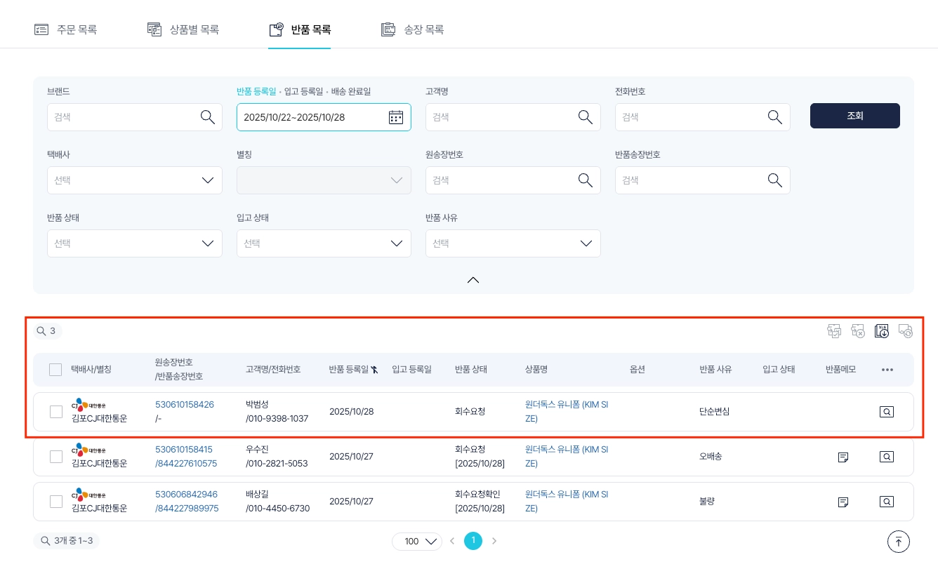938x583 pixels.
Task: Click the return cancel X icon
Action: [858, 331]
